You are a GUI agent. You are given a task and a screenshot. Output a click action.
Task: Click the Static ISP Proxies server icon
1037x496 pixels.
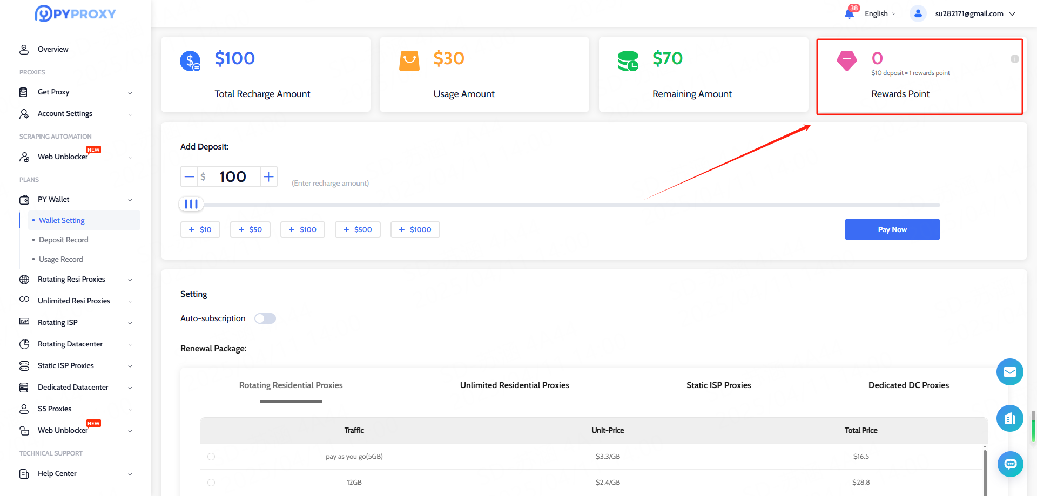[x=24, y=366]
